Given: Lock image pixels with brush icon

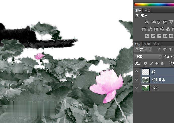Looking at the screenshot, I should click(151, 64).
